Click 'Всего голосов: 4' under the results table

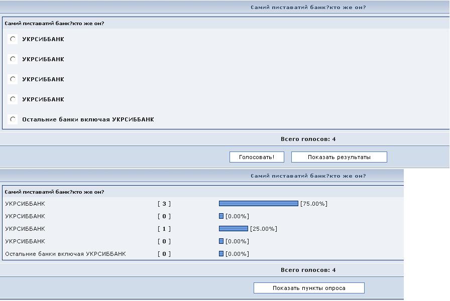pos(308,270)
